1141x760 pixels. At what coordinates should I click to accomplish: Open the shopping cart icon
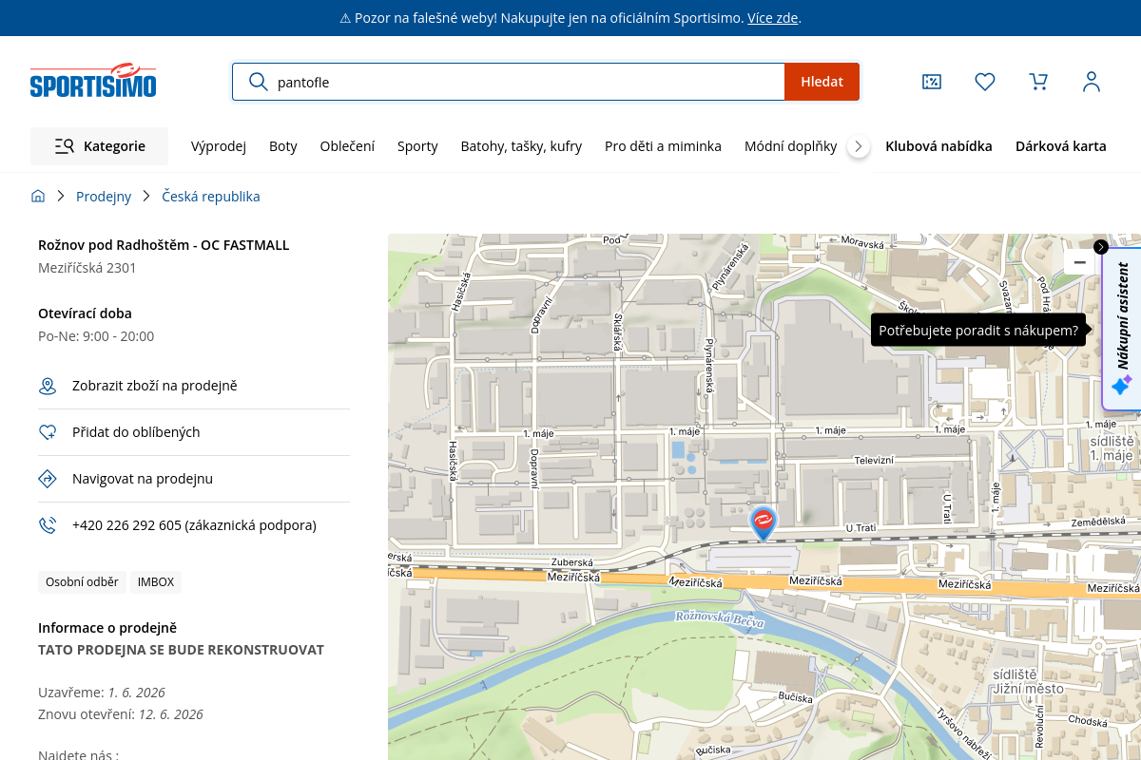1038,82
